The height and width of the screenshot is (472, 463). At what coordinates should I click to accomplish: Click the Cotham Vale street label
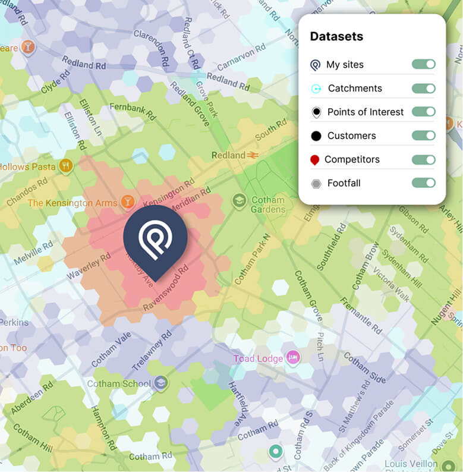click(x=111, y=350)
